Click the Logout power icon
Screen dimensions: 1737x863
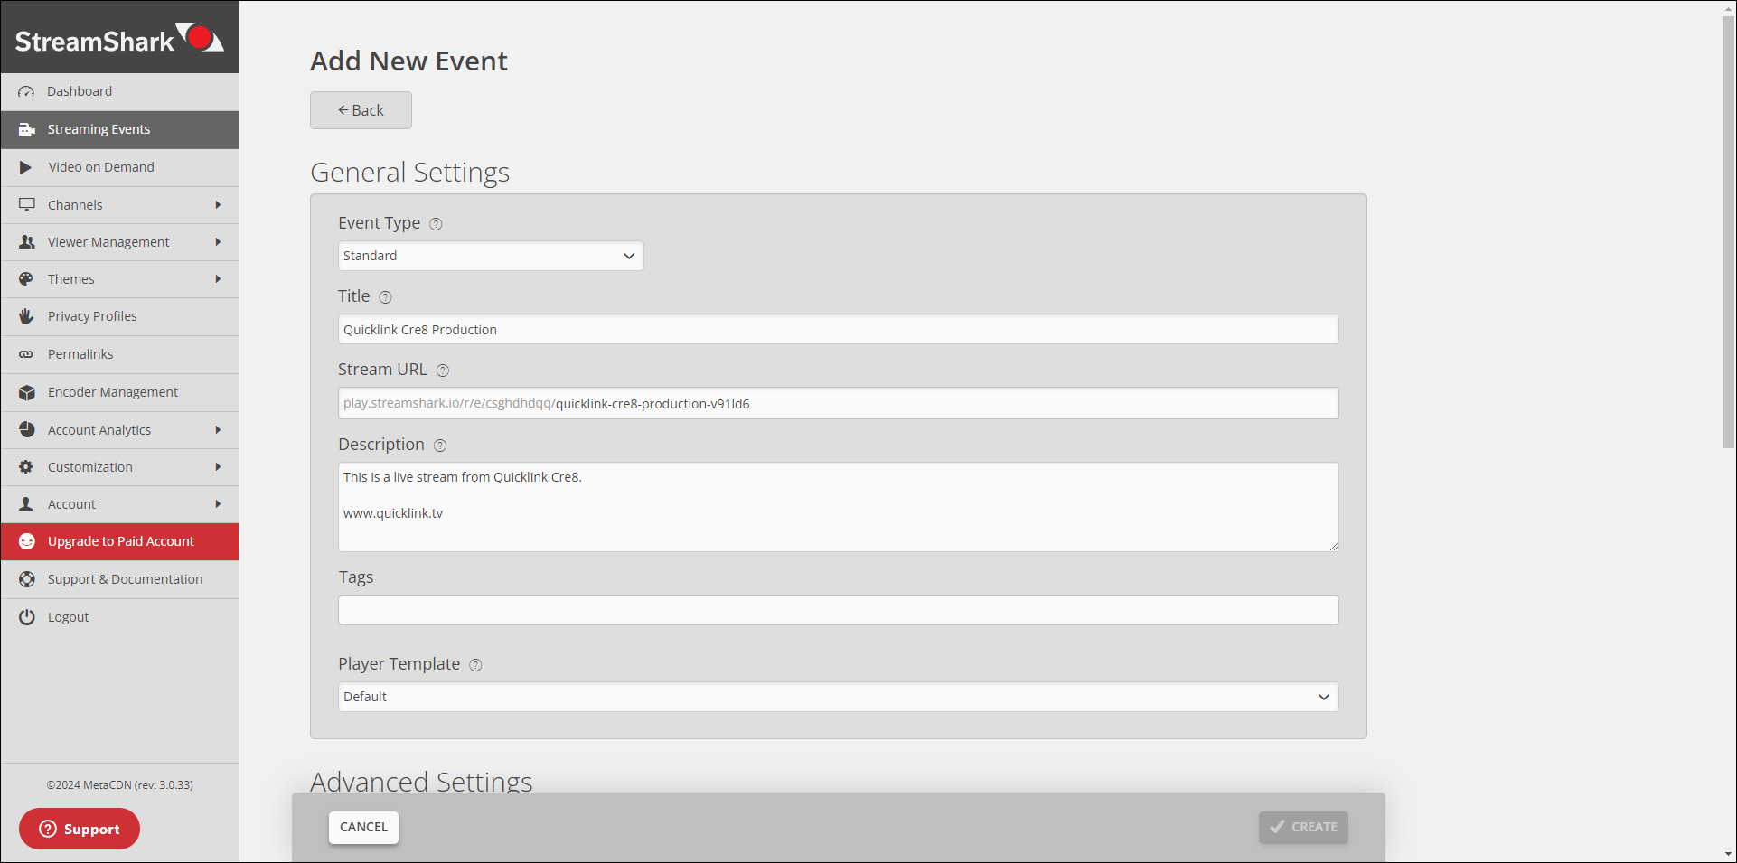click(x=27, y=617)
